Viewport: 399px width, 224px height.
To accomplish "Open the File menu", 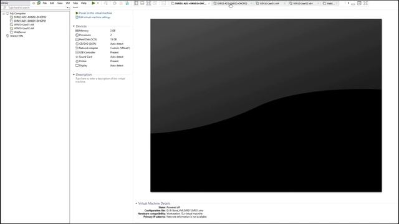I will pos(45,3).
